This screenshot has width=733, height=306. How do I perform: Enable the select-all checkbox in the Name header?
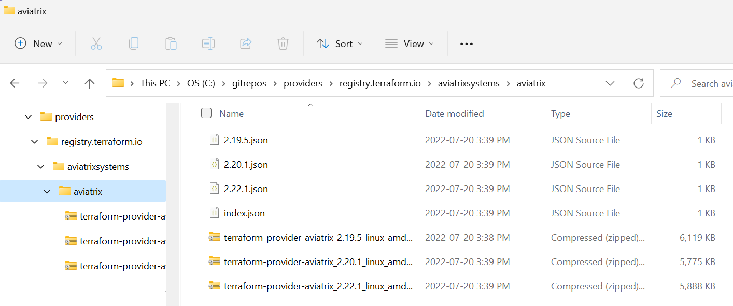coord(206,113)
